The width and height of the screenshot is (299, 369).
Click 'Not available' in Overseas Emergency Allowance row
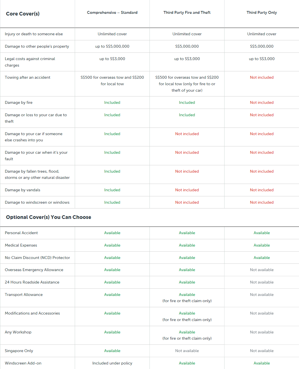coord(262,270)
